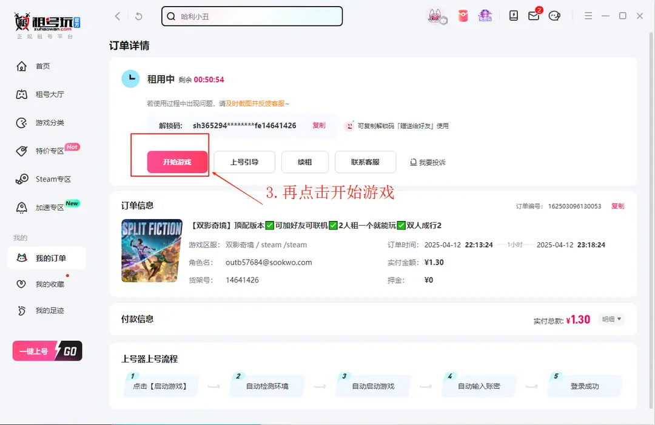Image resolution: width=655 pixels, height=425 pixels.
Task: Expand the 明细 payment details dropdown
Action: pyautogui.click(x=611, y=319)
